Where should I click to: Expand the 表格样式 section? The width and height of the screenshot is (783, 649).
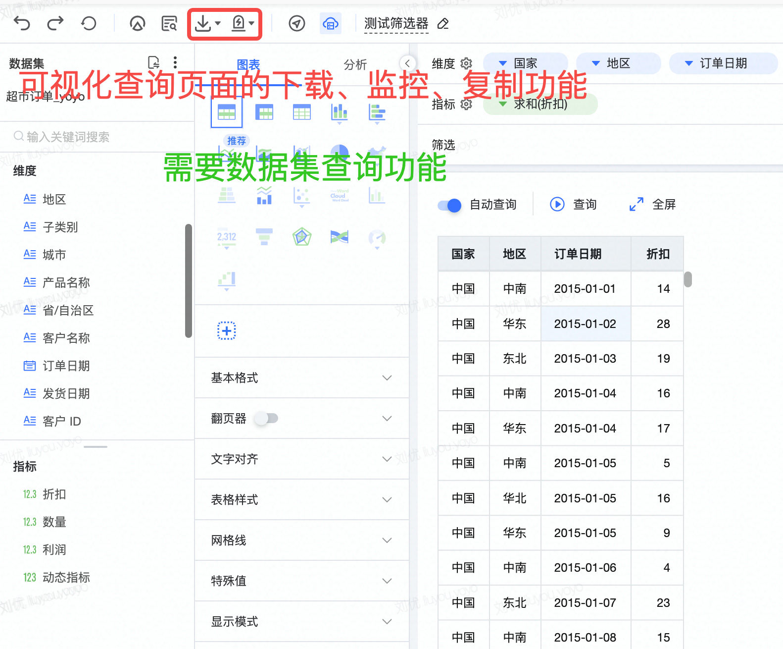[301, 500]
